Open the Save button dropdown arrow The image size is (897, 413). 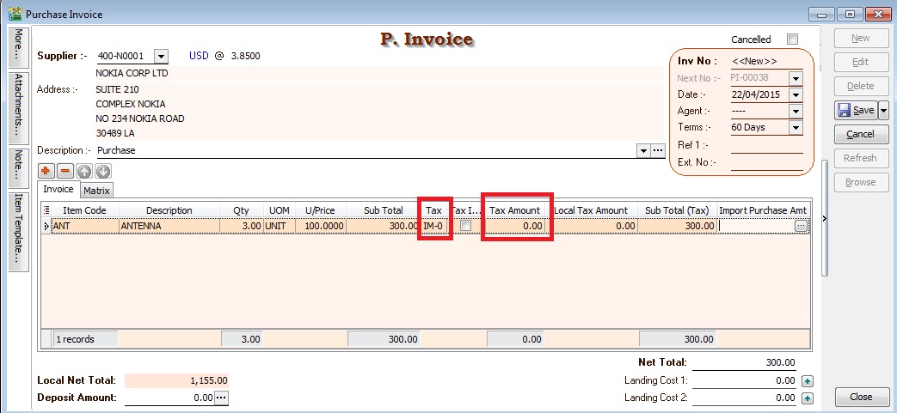coord(883,111)
